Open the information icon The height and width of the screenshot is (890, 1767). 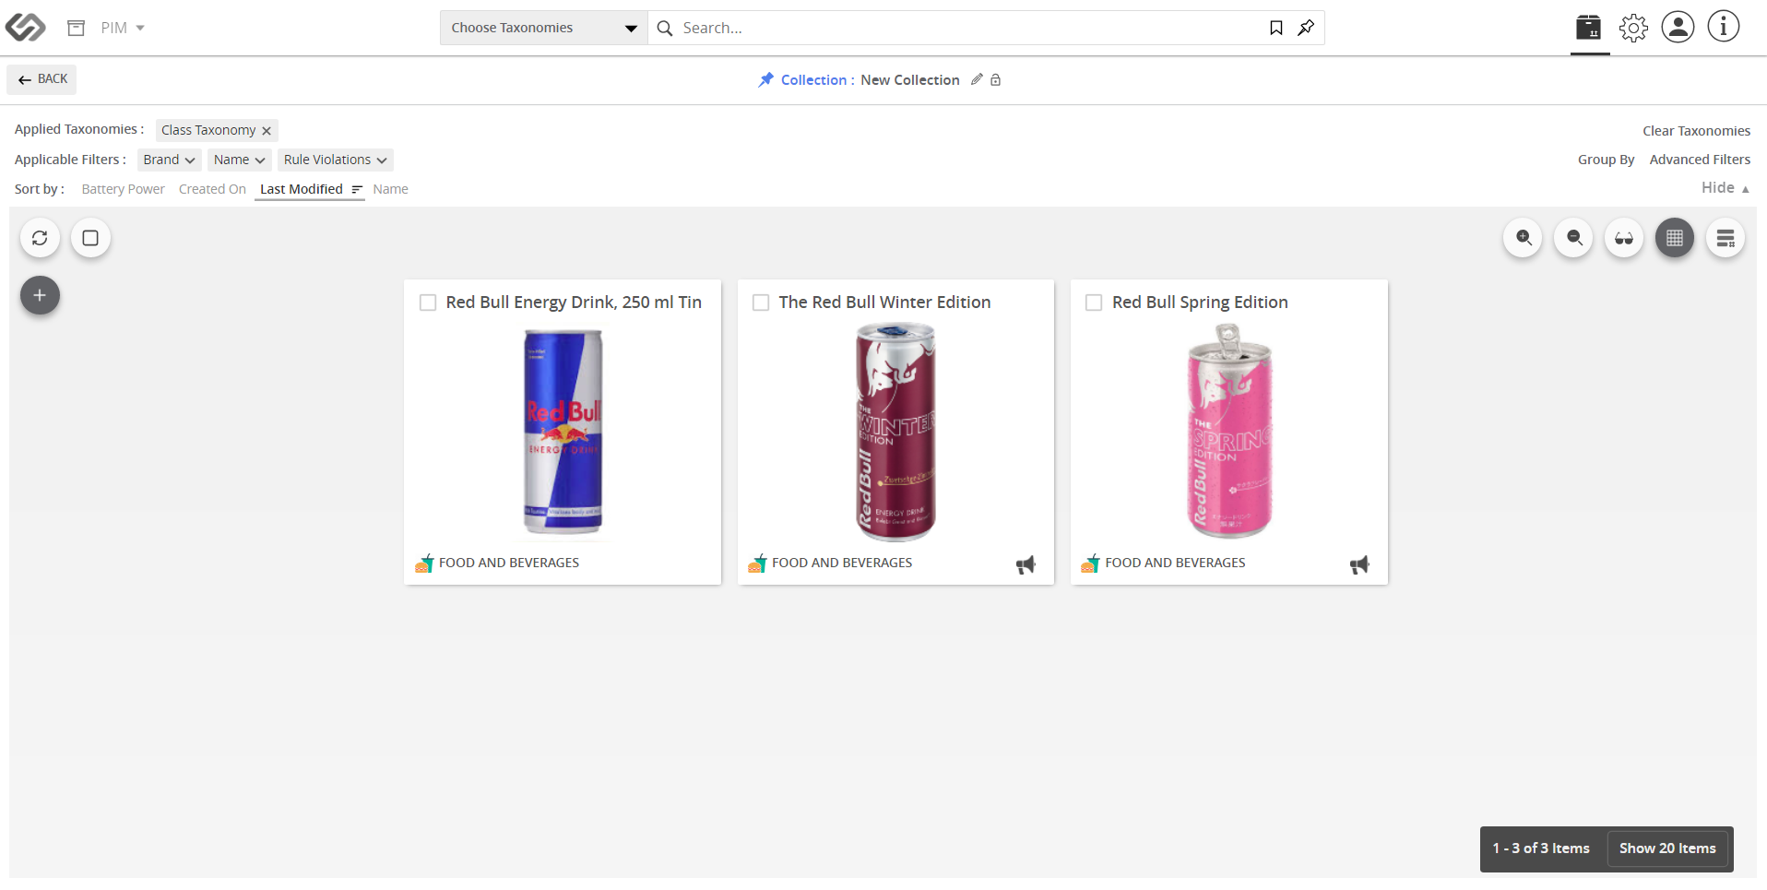[x=1724, y=27]
